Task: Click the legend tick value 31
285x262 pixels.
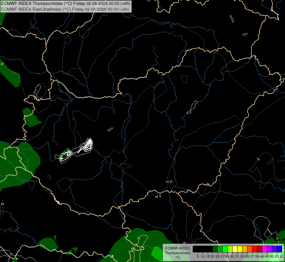Action: click(x=237, y=256)
